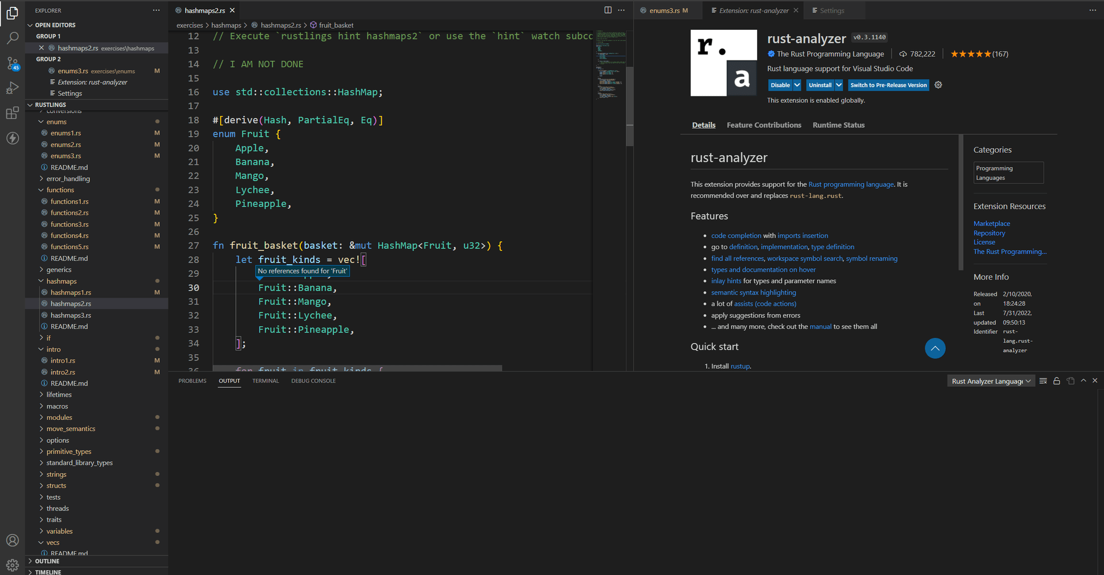Open Output content in a new editor
This screenshot has width=1104, height=575.
[x=1070, y=380]
